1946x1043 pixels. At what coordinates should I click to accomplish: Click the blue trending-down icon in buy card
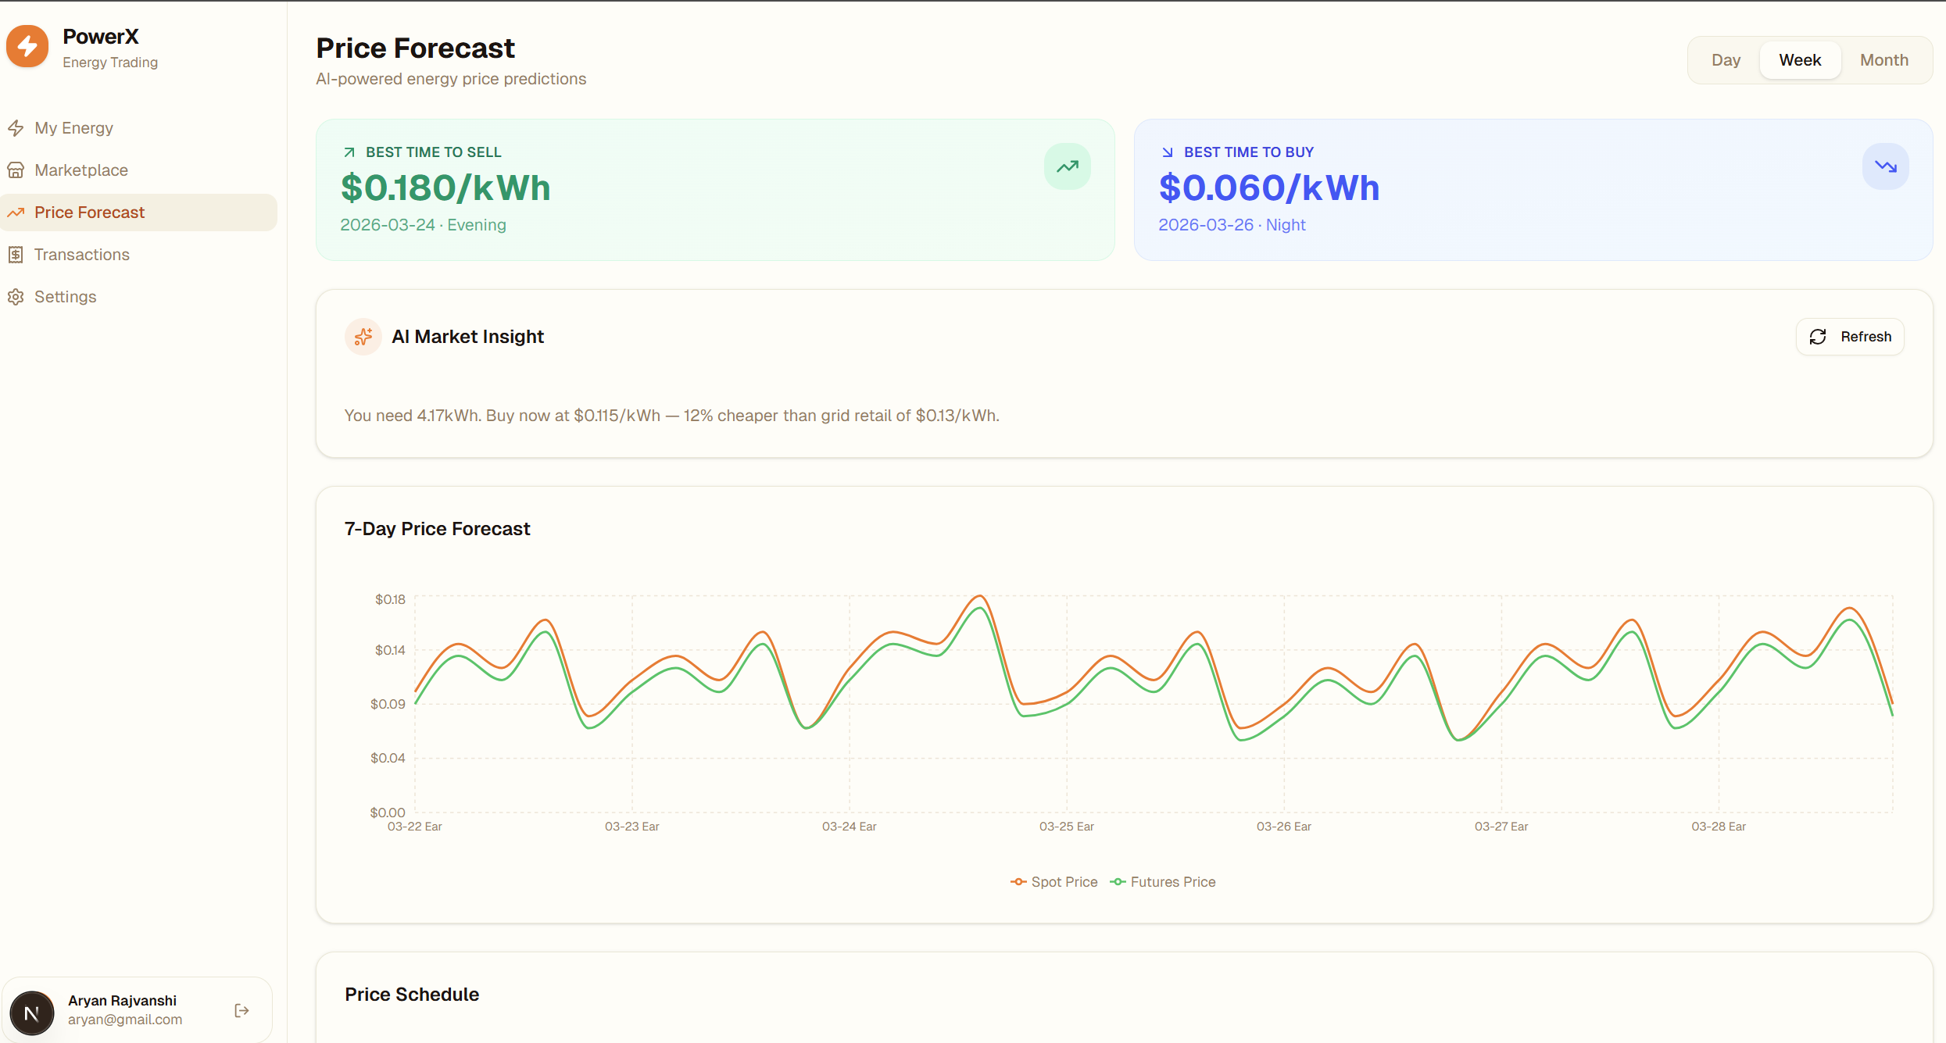[x=1885, y=166]
